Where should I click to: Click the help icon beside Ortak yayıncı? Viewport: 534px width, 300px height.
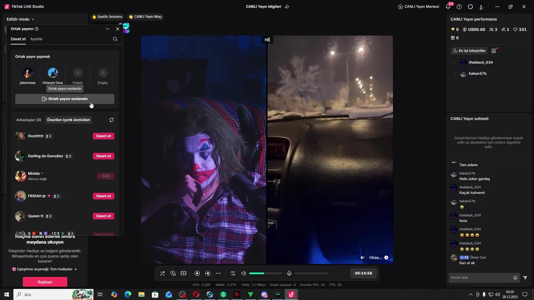(x=37, y=29)
